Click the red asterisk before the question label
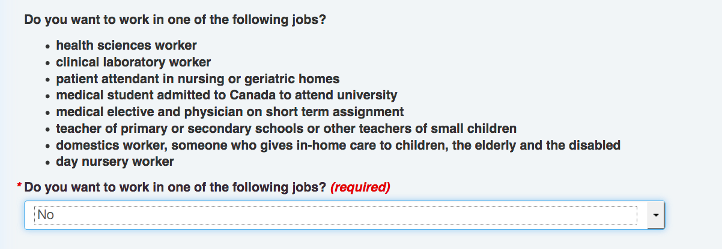The width and height of the screenshot is (722, 249). click(20, 187)
